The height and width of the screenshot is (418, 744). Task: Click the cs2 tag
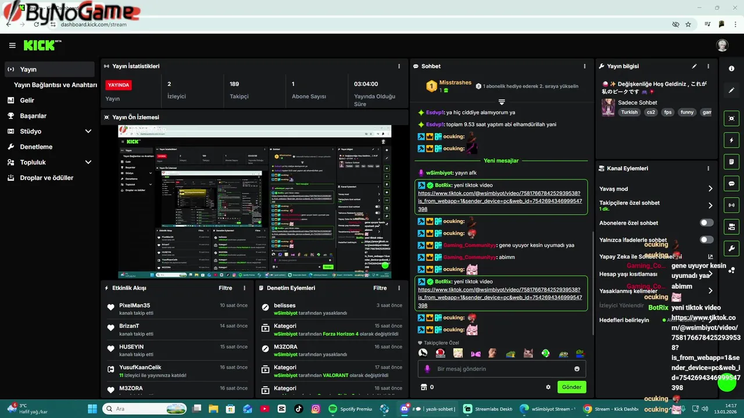pyautogui.click(x=650, y=112)
